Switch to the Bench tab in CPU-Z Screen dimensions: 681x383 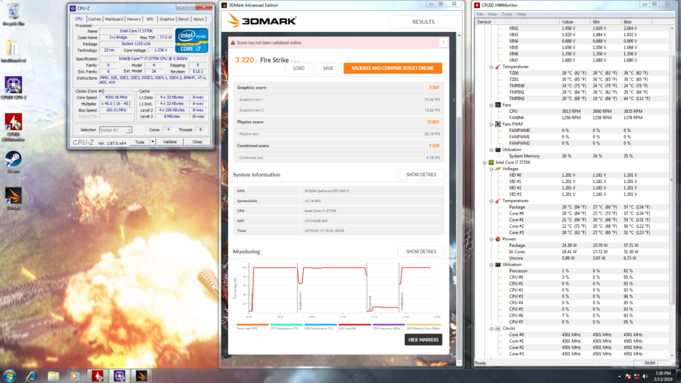pos(184,19)
